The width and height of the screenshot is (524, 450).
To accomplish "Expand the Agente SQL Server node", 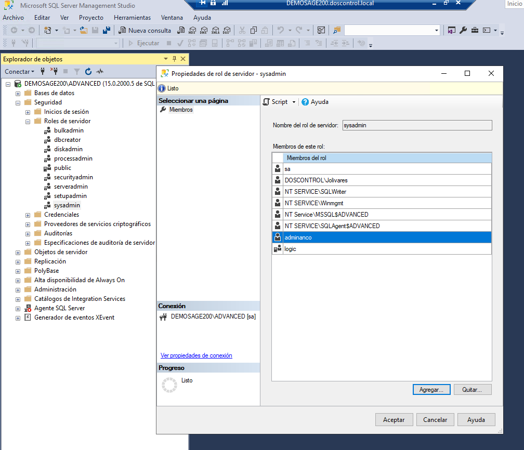I will click(x=18, y=309).
